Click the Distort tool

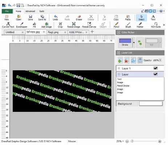(x=103, y=25)
